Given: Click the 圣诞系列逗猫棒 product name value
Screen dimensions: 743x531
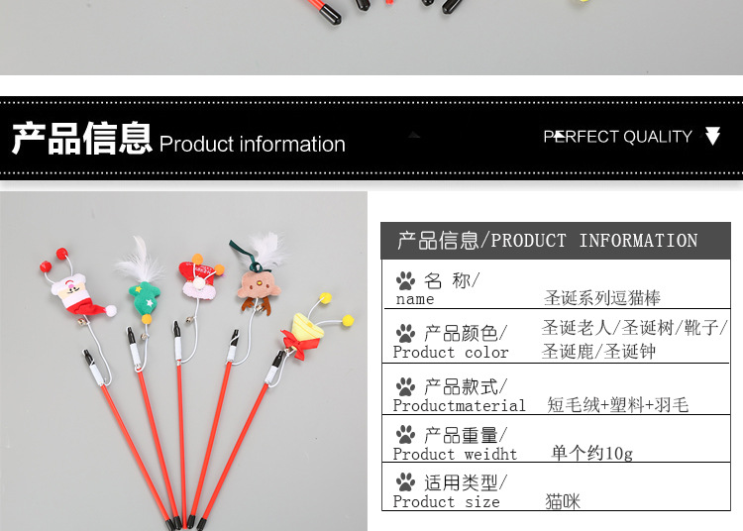Looking at the screenshot, I should 601,298.
